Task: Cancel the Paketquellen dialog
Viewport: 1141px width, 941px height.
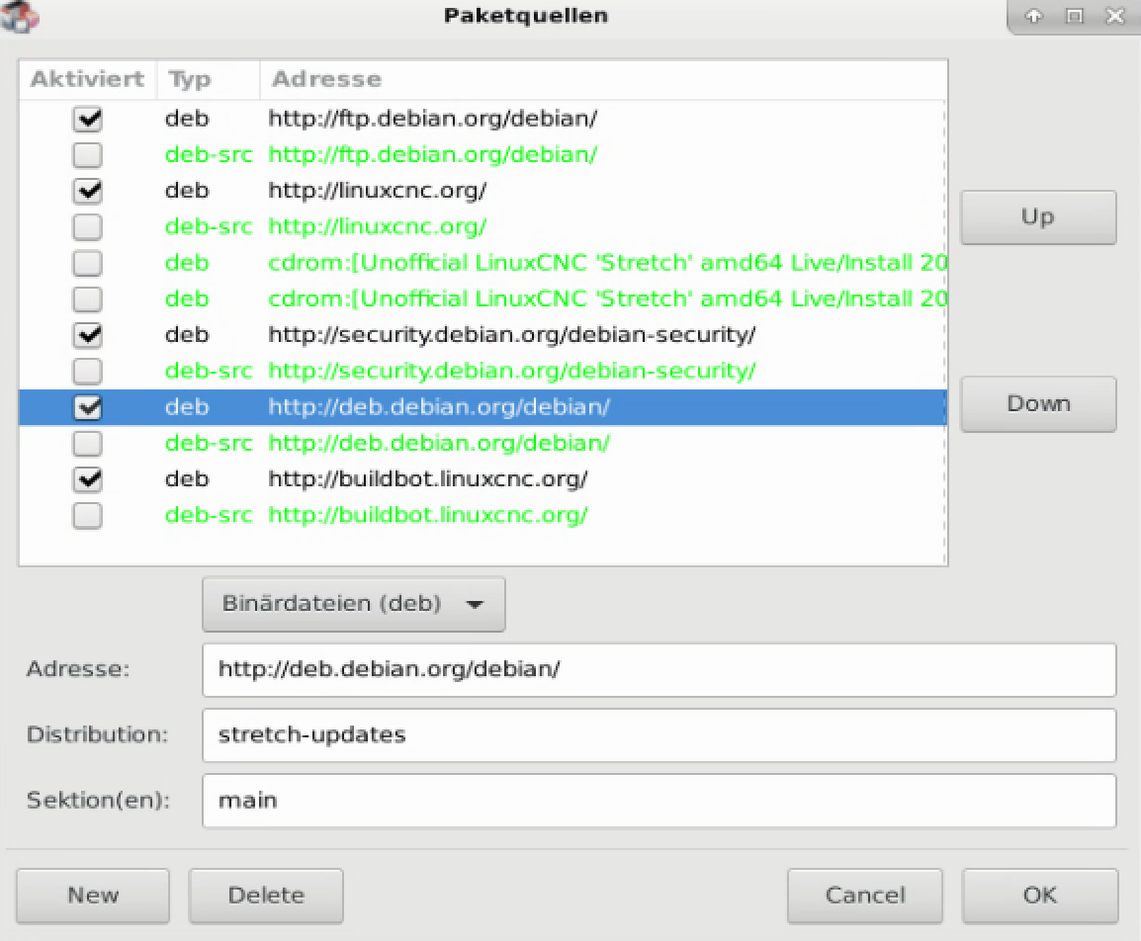Action: pyautogui.click(x=865, y=896)
